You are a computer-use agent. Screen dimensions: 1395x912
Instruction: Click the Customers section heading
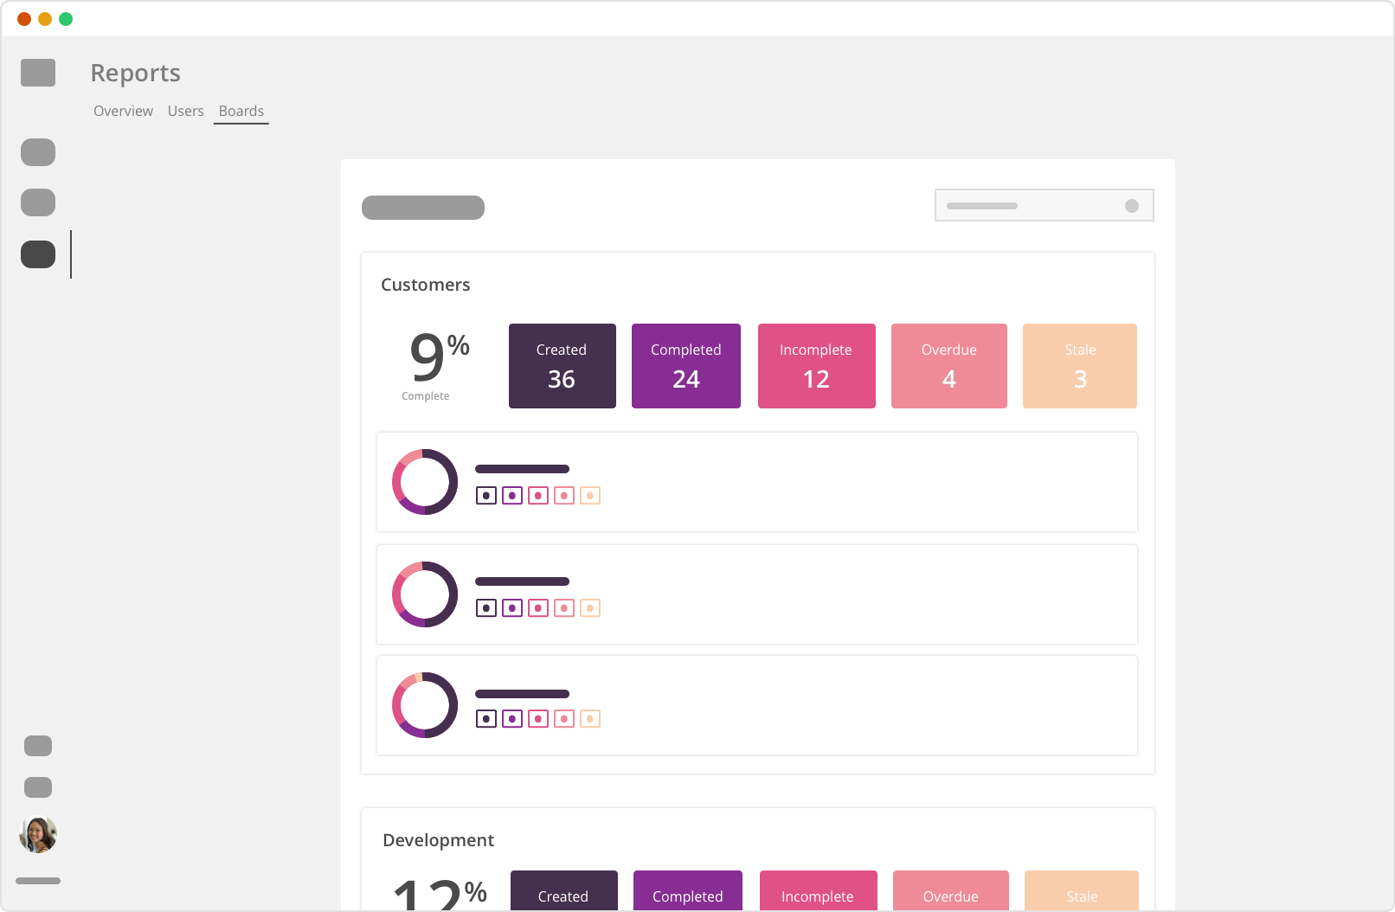(426, 285)
